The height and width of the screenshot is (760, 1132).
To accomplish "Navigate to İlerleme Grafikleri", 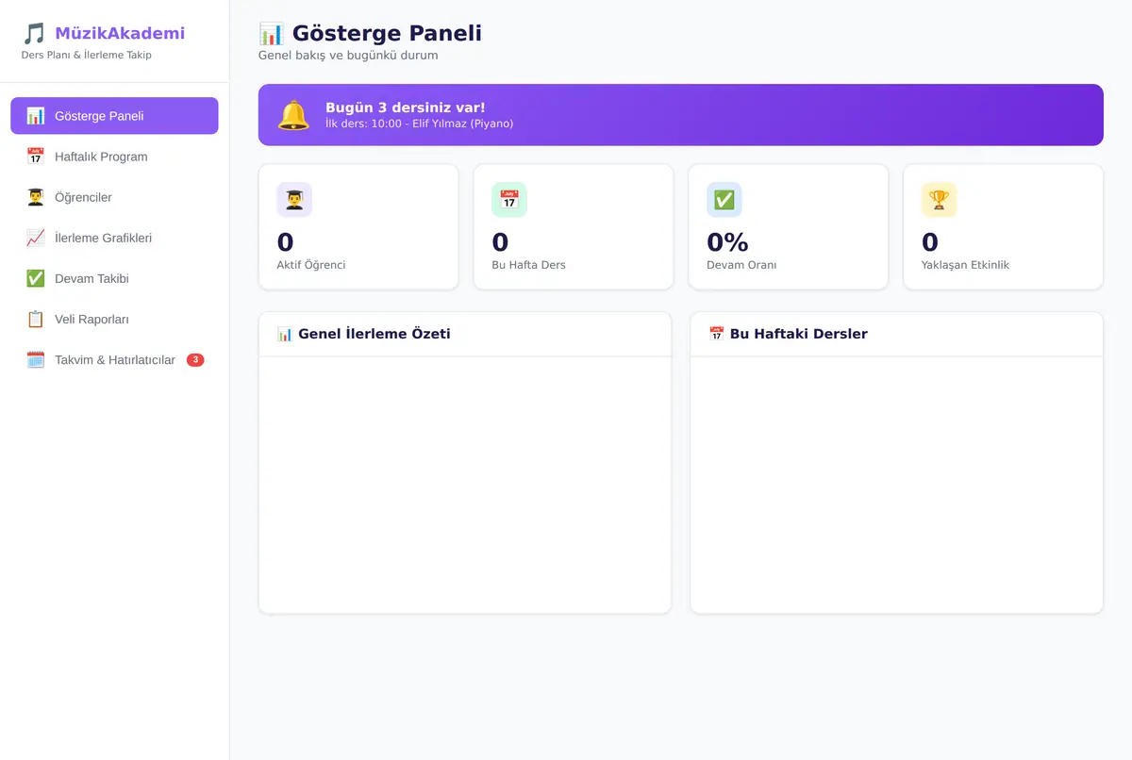I will (x=114, y=238).
